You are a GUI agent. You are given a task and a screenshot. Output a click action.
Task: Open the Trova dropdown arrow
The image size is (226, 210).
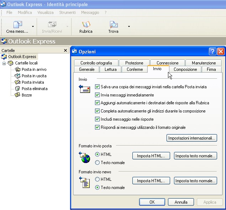pos(129,26)
